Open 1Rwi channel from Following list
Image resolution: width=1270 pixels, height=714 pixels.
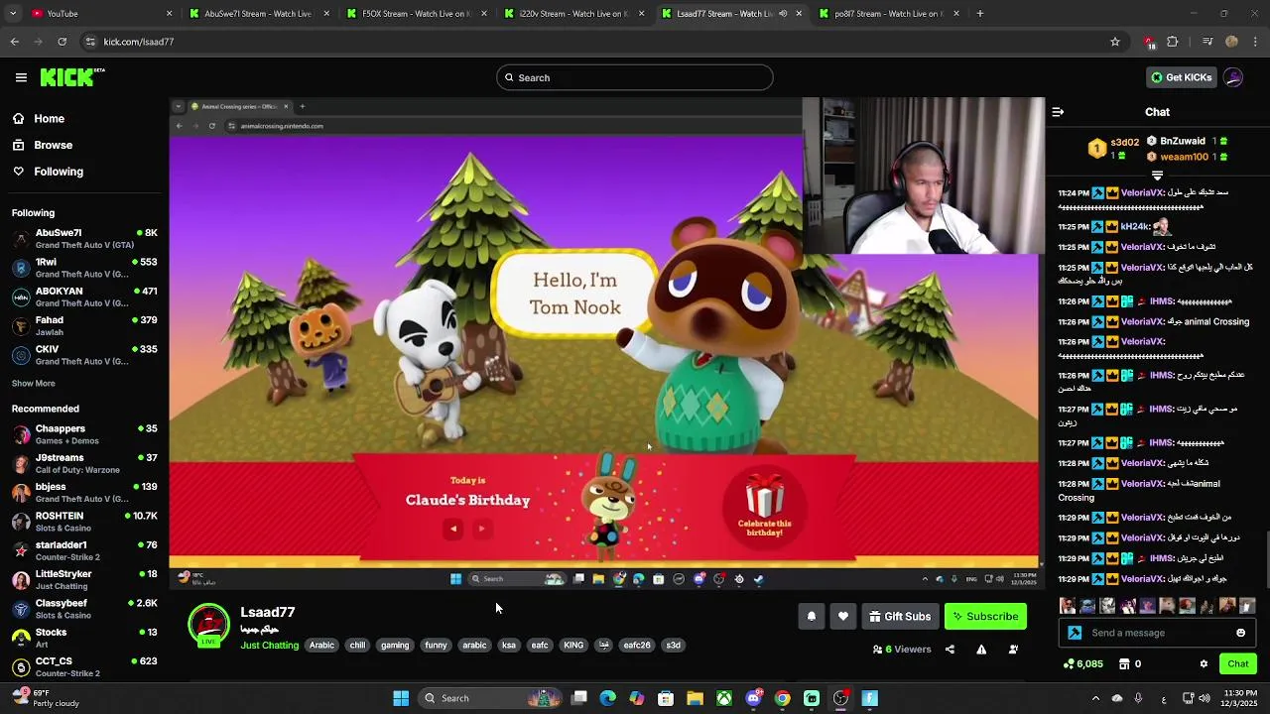point(84,268)
